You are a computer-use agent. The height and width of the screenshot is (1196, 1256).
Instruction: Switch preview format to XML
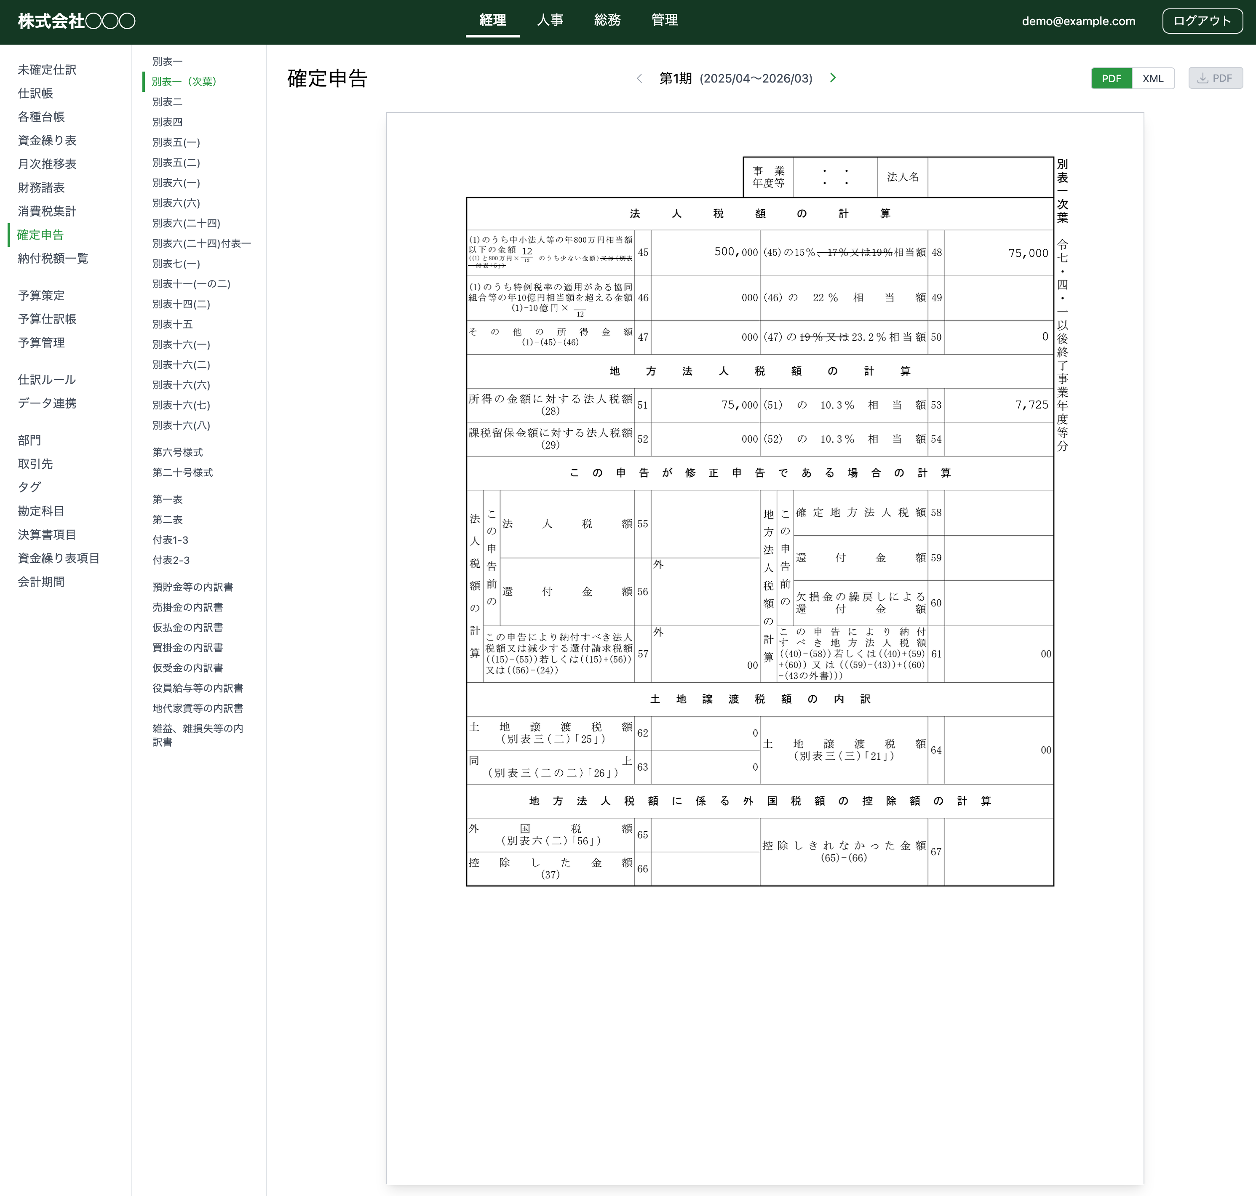1152,78
